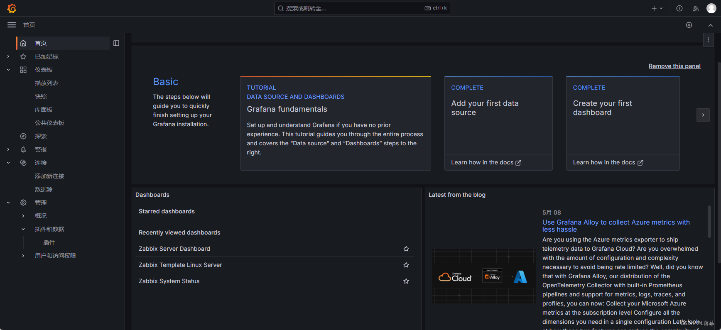This screenshot has height=330, width=721.
Task: Open 插件 in the sidebar
Action: (49, 242)
